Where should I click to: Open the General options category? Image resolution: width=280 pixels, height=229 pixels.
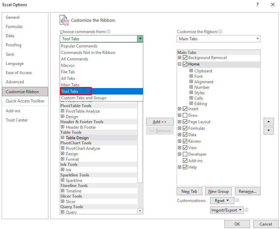[25, 17]
